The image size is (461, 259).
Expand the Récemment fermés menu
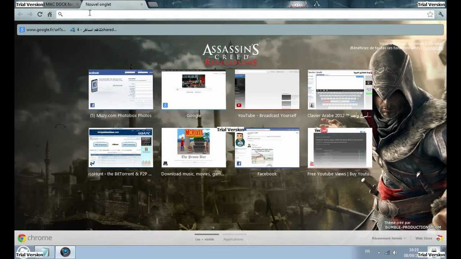(x=389, y=238)
